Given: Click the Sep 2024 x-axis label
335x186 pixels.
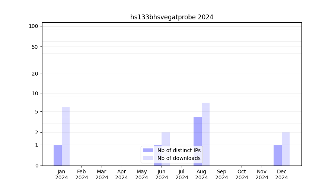Looking at the screenshot, I should pyautogui.click(x=221, y=174).
